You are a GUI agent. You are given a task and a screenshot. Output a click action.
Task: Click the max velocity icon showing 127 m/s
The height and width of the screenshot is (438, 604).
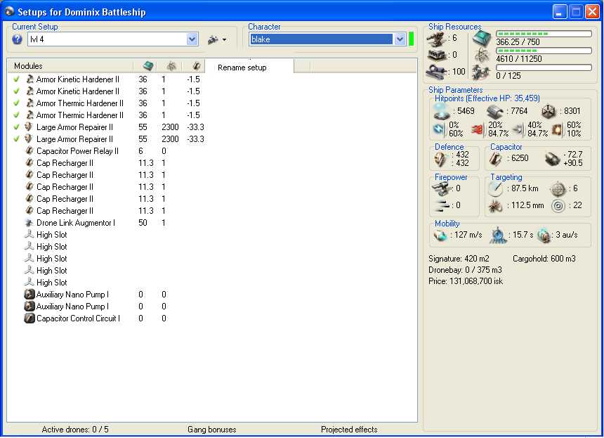click(440, 236)
